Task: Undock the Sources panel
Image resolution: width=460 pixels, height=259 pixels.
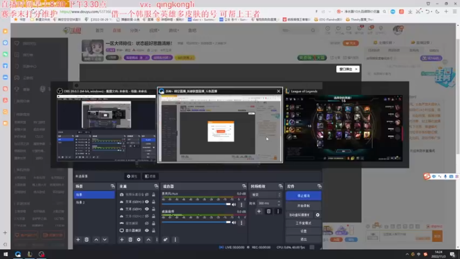Action: (x=156, y=186)
